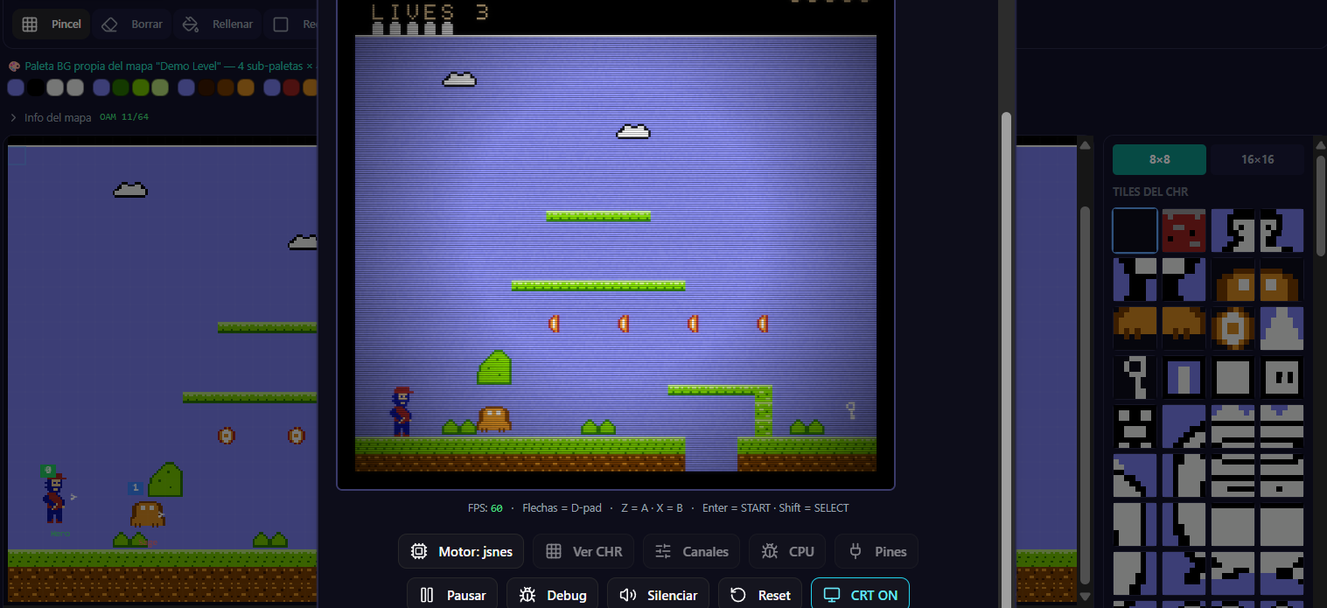Turn off the CRT ON filter
1327x608 pixels.
(860, 594)
